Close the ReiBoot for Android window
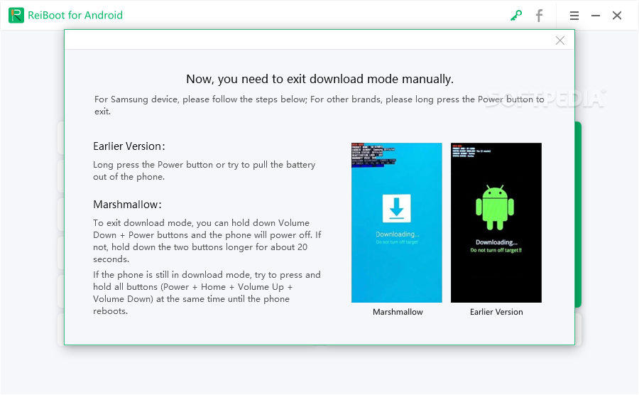639x395 pixels. (x=617, y=16)
